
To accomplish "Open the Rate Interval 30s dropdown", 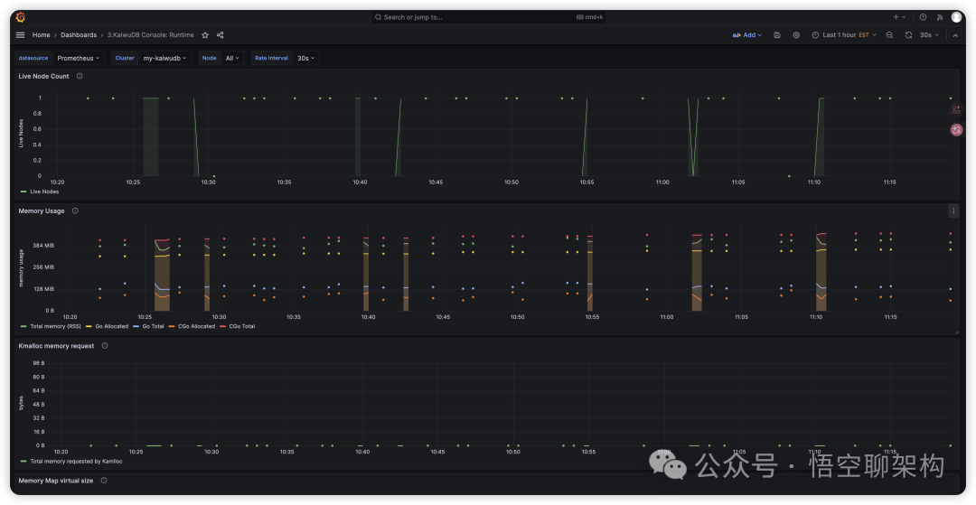I will point(306,58).
